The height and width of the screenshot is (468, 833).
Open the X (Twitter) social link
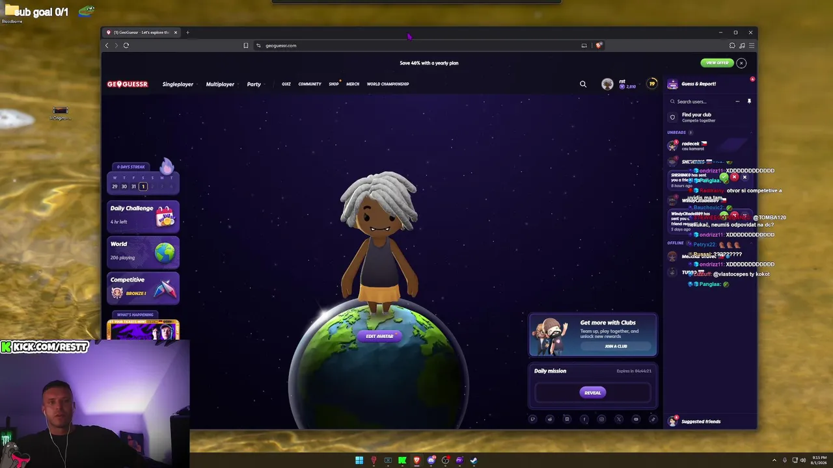(619, 419)
